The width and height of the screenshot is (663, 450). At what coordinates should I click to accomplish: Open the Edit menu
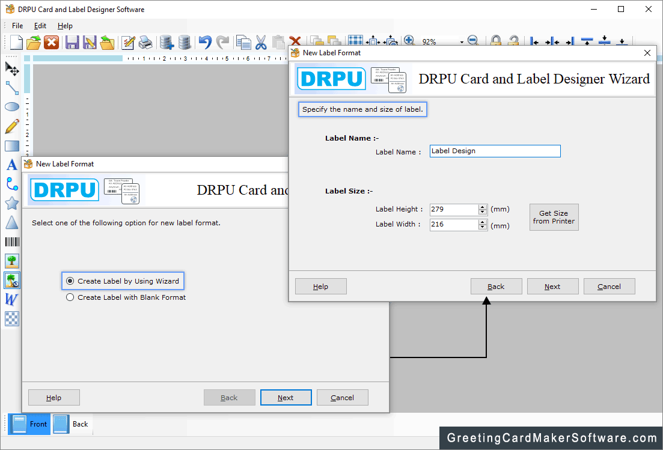tap(40, 26)
